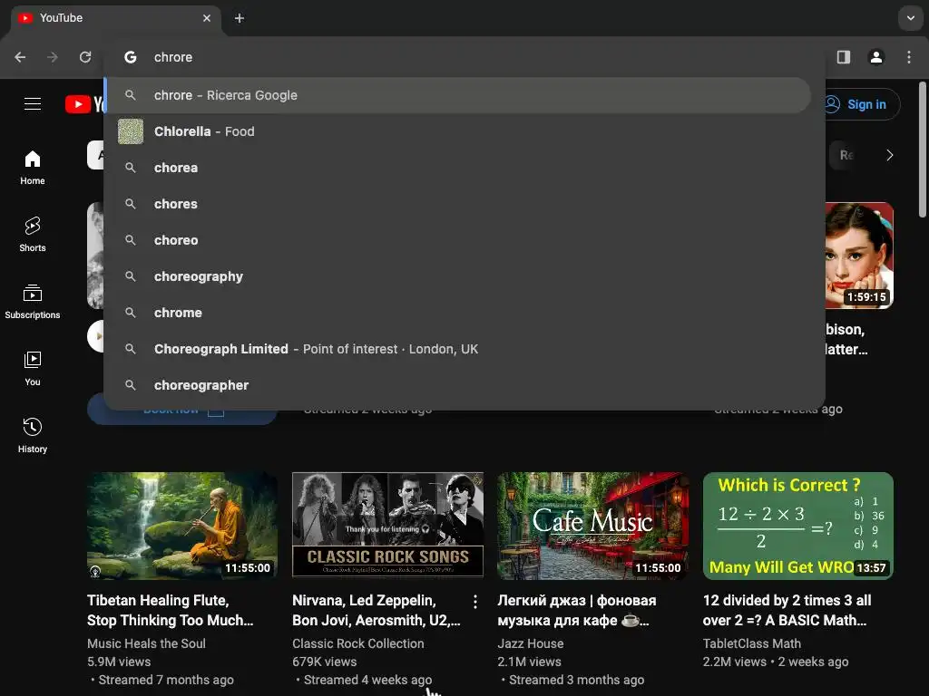The width and height of the screenshot is (929, 696).
Task: Go back using the browser back arrow
Action: tap(20, 57)
